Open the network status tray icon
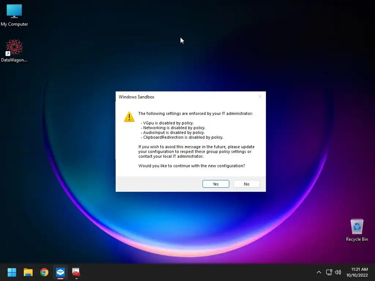Viewport: 375px width, 281px height. pos(329,272)
